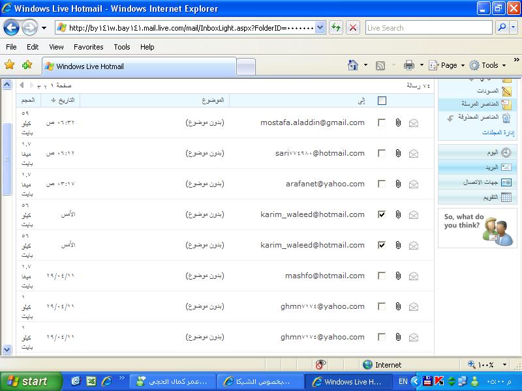522x391 pixels.
Task: Go to previous page arrow in message list
Action: (x=22, y=85)
